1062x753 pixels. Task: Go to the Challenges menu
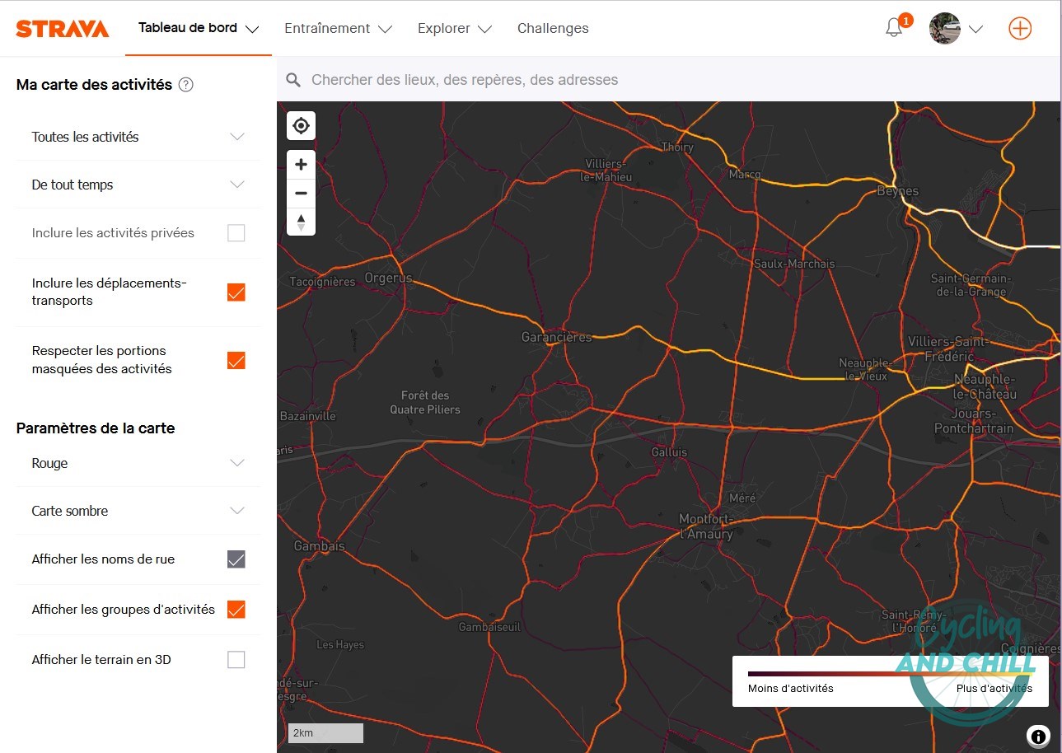pos(553,28)
